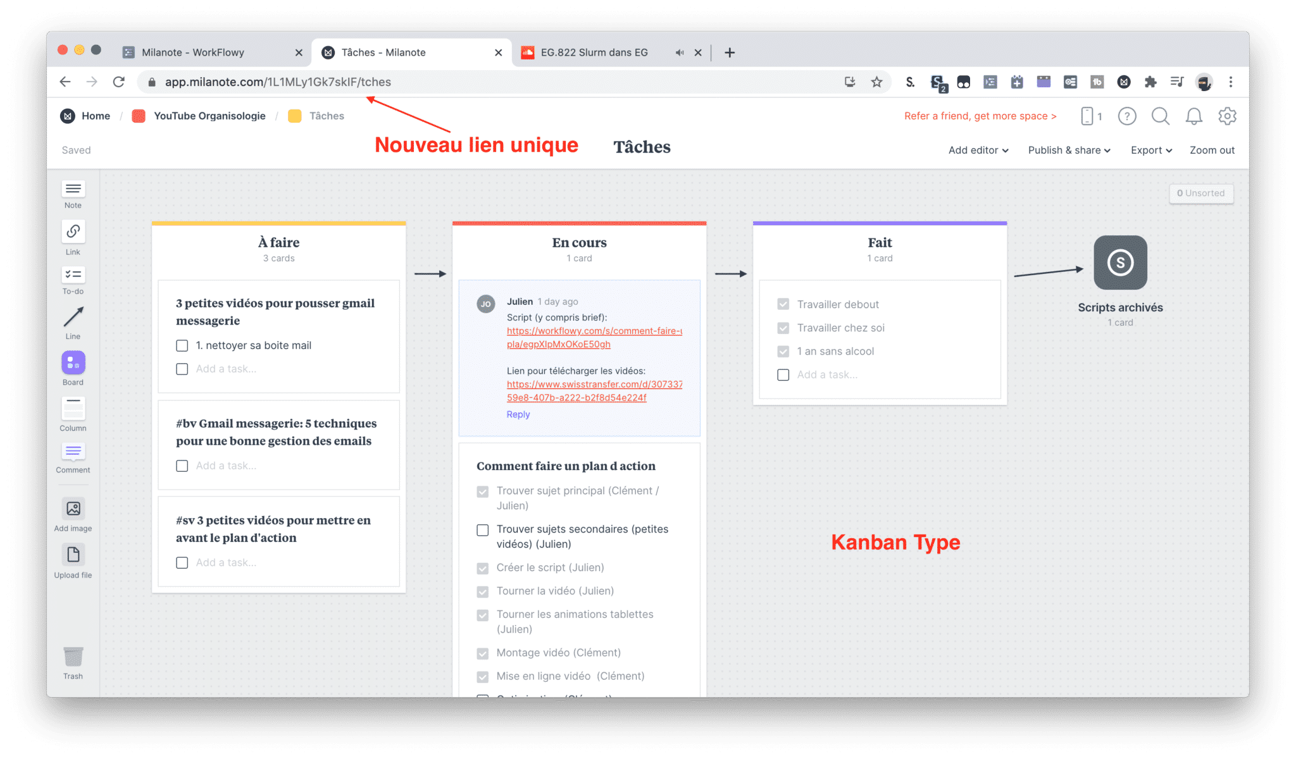The width and height of the screenshot is (1296, 759).
Task: Select the 'À faire' column title
Action: (x=279, y=242)
